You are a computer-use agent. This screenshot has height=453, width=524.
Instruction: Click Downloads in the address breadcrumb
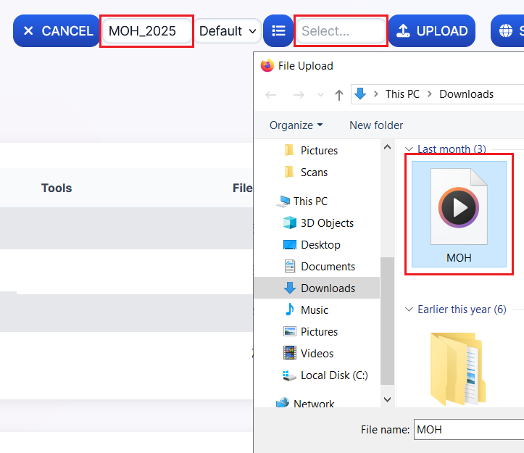pyautogui.click(x=466, y=94)
